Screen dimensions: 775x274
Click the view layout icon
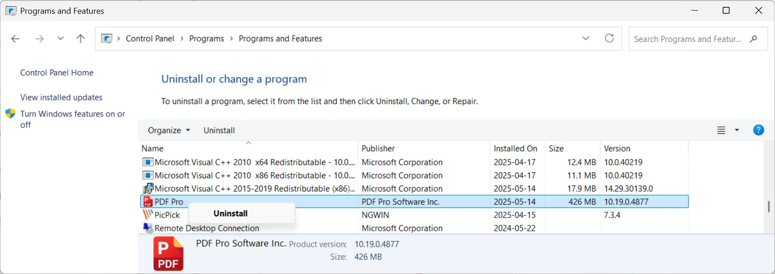(721, 130)
